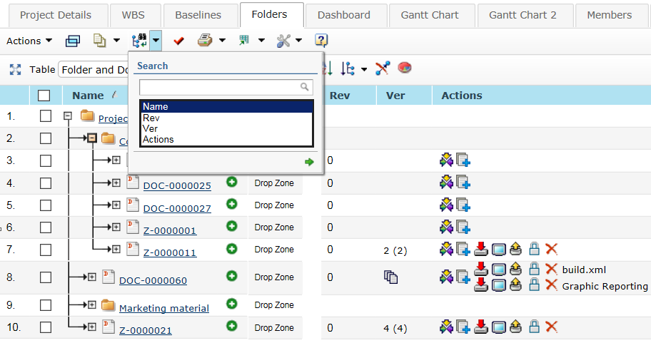Switch to the Gantt Chart 2 tab
The height and width of the screenshot is (343, 651).
(522, 15)
